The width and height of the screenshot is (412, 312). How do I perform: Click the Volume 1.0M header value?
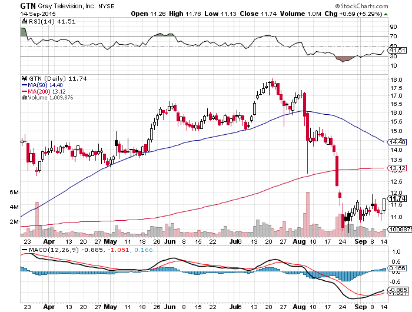(301, 14)
